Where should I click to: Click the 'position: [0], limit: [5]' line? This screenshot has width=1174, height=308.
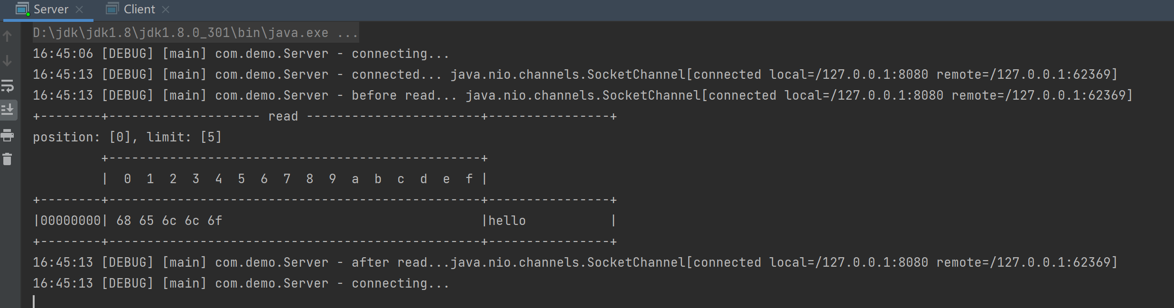tap(127, 137)
